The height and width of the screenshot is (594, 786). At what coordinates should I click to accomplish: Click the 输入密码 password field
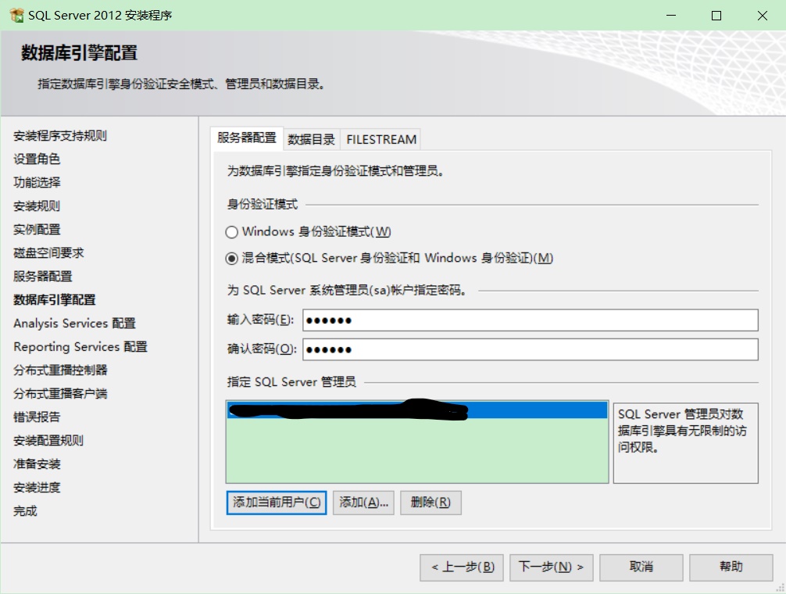531,320
